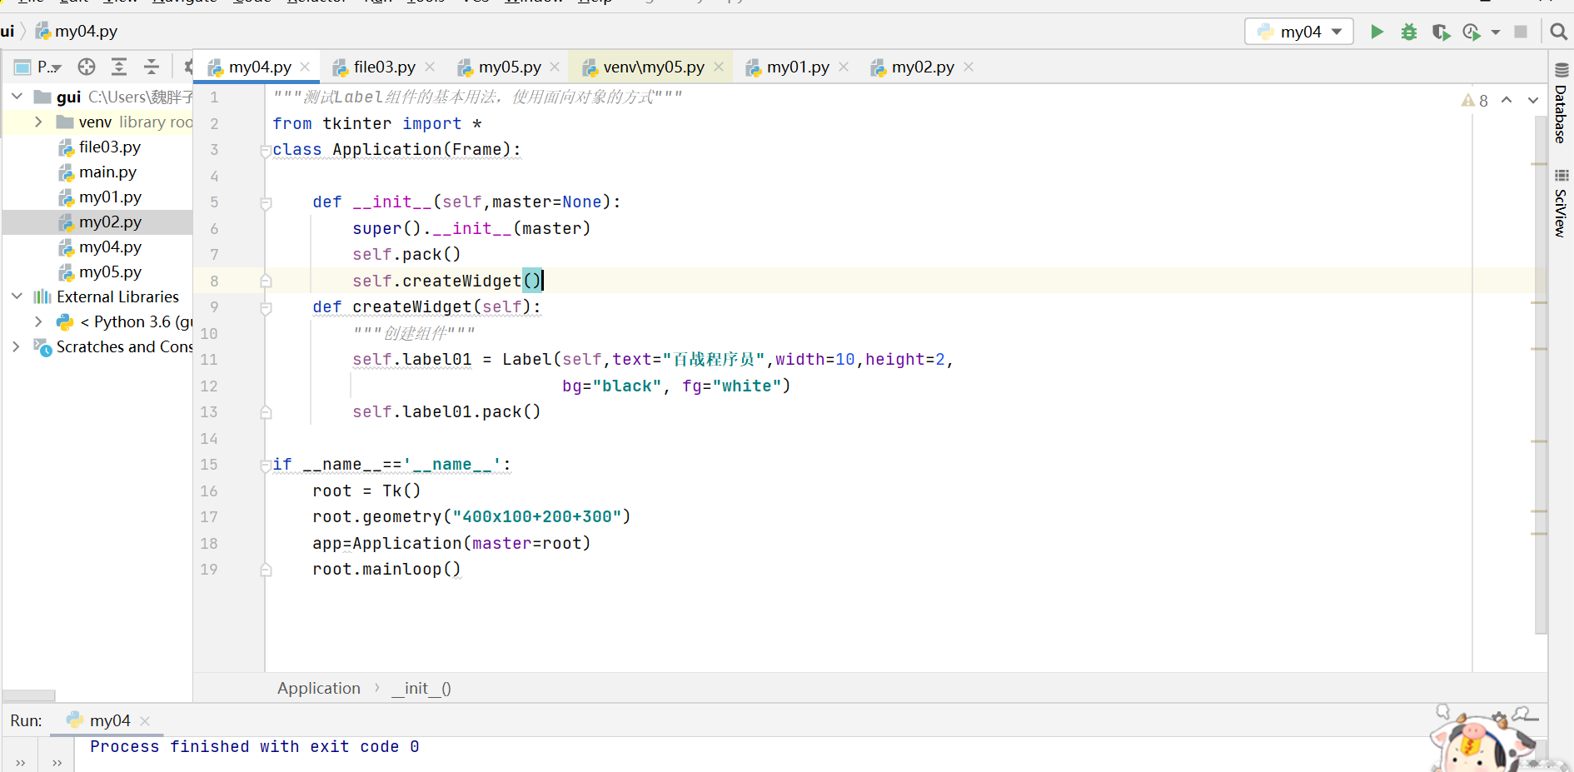
Task: Click the Application breadcrumb below the editor
Action: tap(319, 688)
